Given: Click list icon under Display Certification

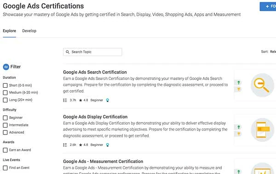Looking at the screenshot, I should click(x=65, y=145).
